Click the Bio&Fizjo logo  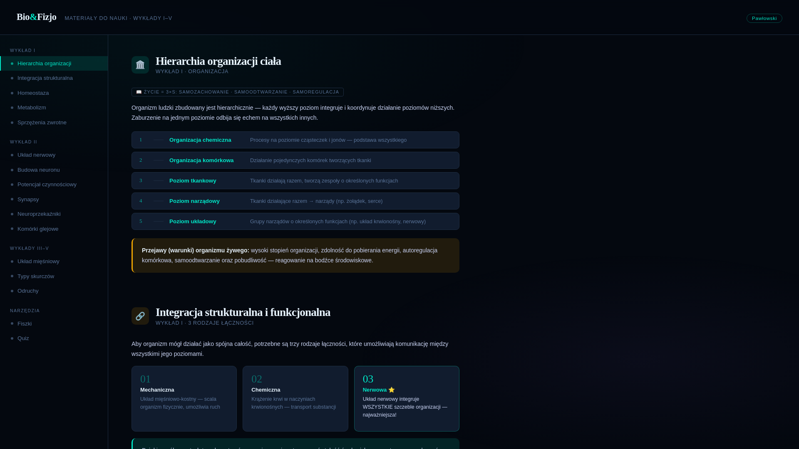point(37,17)
